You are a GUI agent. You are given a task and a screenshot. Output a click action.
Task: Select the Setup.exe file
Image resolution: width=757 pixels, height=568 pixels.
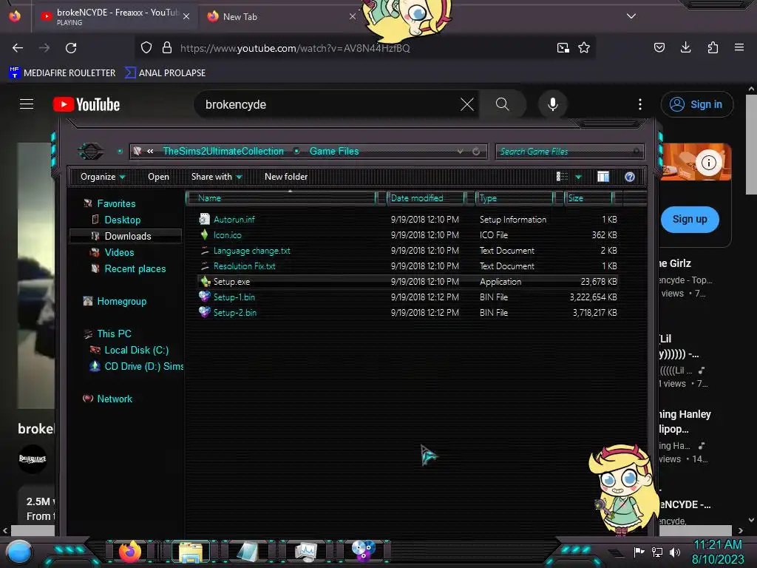[408, 282]
